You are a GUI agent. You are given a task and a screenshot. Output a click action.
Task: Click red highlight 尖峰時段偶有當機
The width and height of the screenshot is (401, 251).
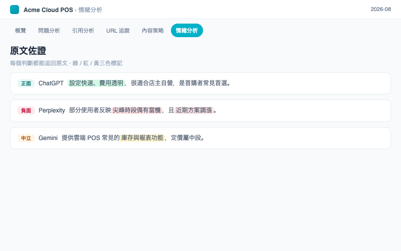(137, 110)
